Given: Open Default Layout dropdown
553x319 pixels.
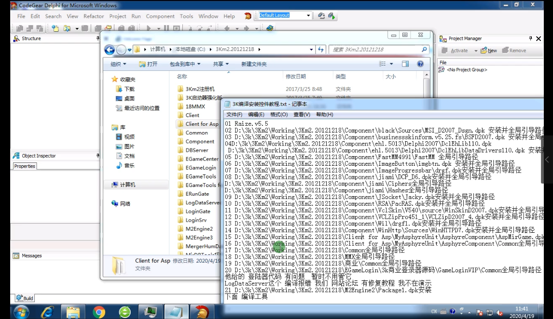Looking at the screenshot, I should pyautogui.click(x=308, y=15).
